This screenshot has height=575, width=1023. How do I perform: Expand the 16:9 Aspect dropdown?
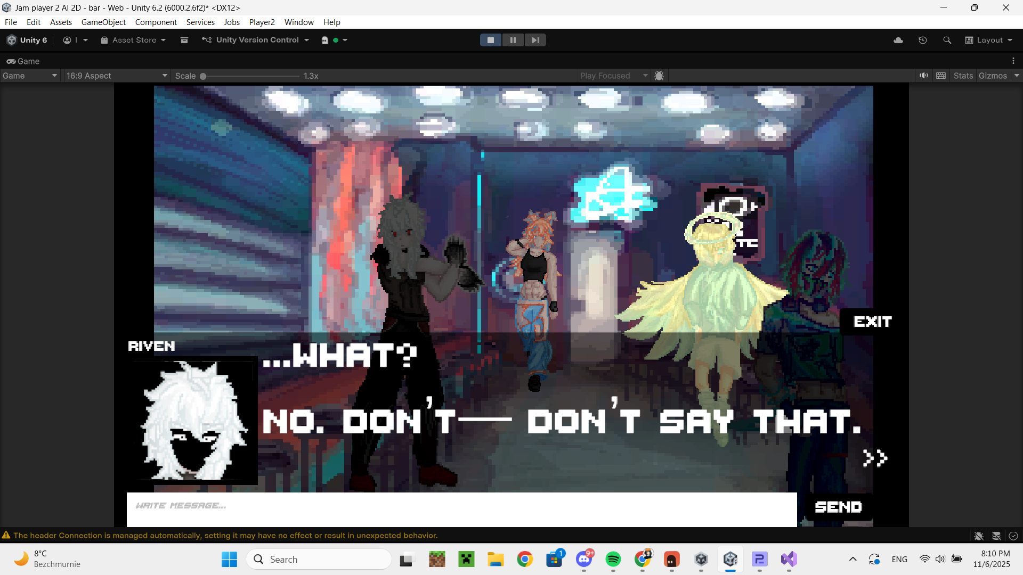tap(116, 76)
